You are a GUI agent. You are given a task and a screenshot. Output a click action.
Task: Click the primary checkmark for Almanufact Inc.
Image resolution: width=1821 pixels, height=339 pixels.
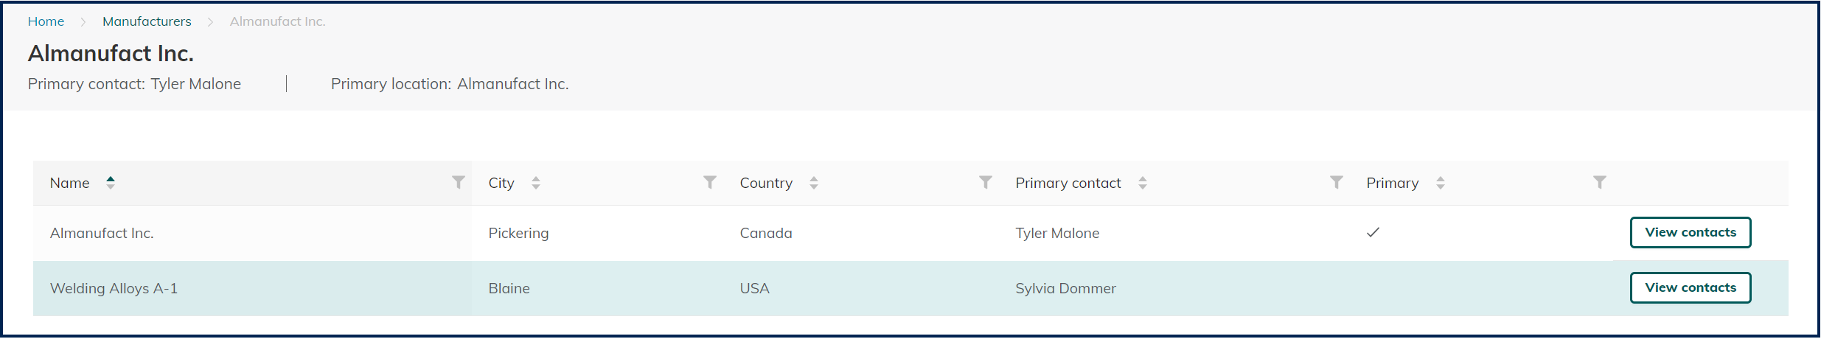coord(1373,232)
